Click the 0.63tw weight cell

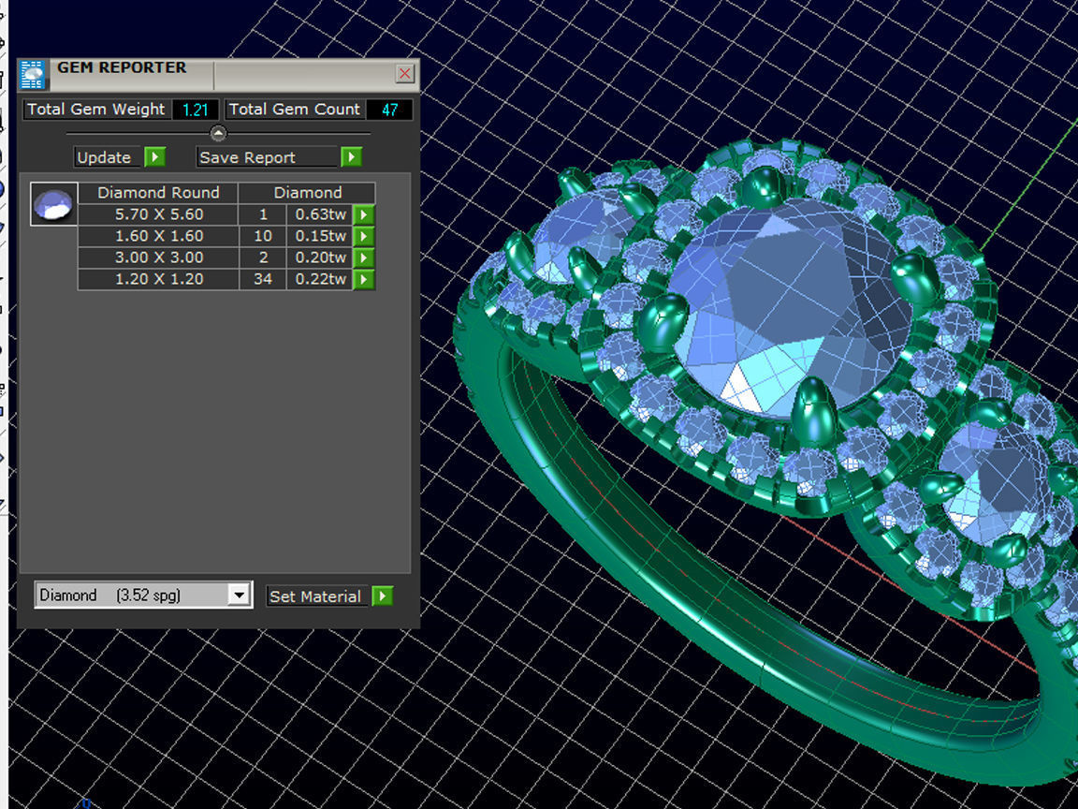320,214
